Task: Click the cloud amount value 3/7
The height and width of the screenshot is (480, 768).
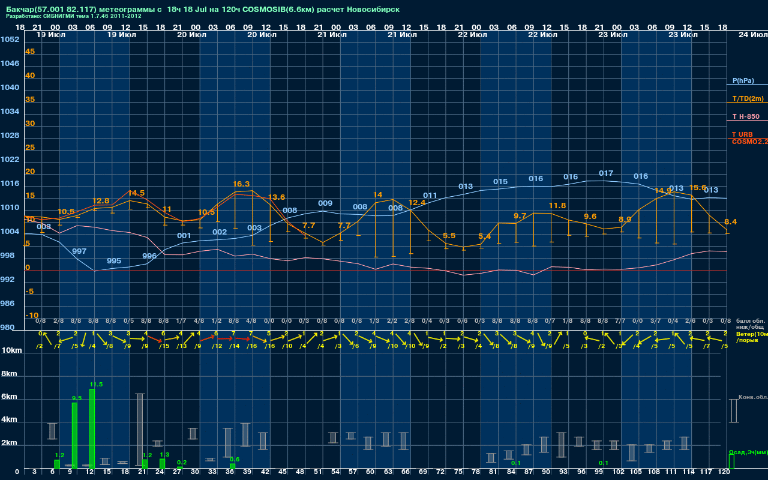Action: [655, 322]
